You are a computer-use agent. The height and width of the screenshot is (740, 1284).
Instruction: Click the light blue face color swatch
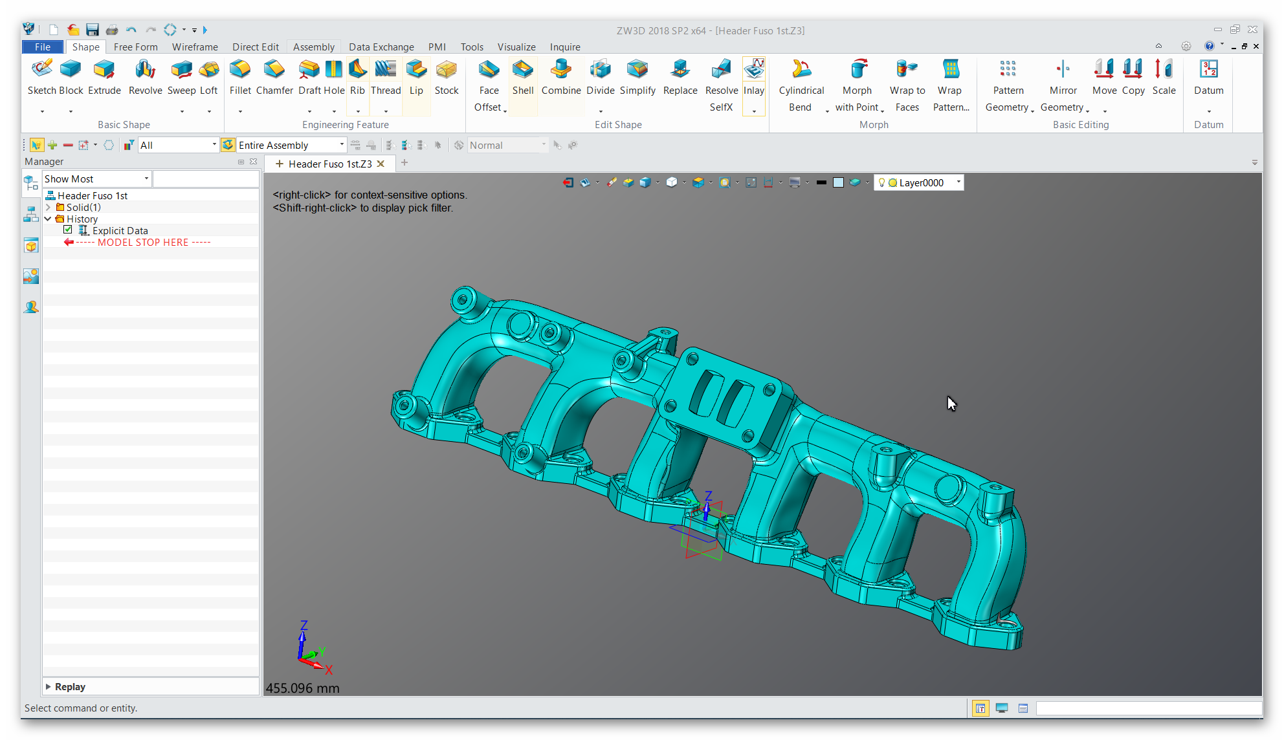click(x=838, y=182)
